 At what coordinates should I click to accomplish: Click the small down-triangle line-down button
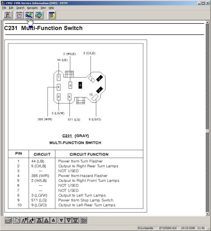pyautogui.click(x=62, y=220)
